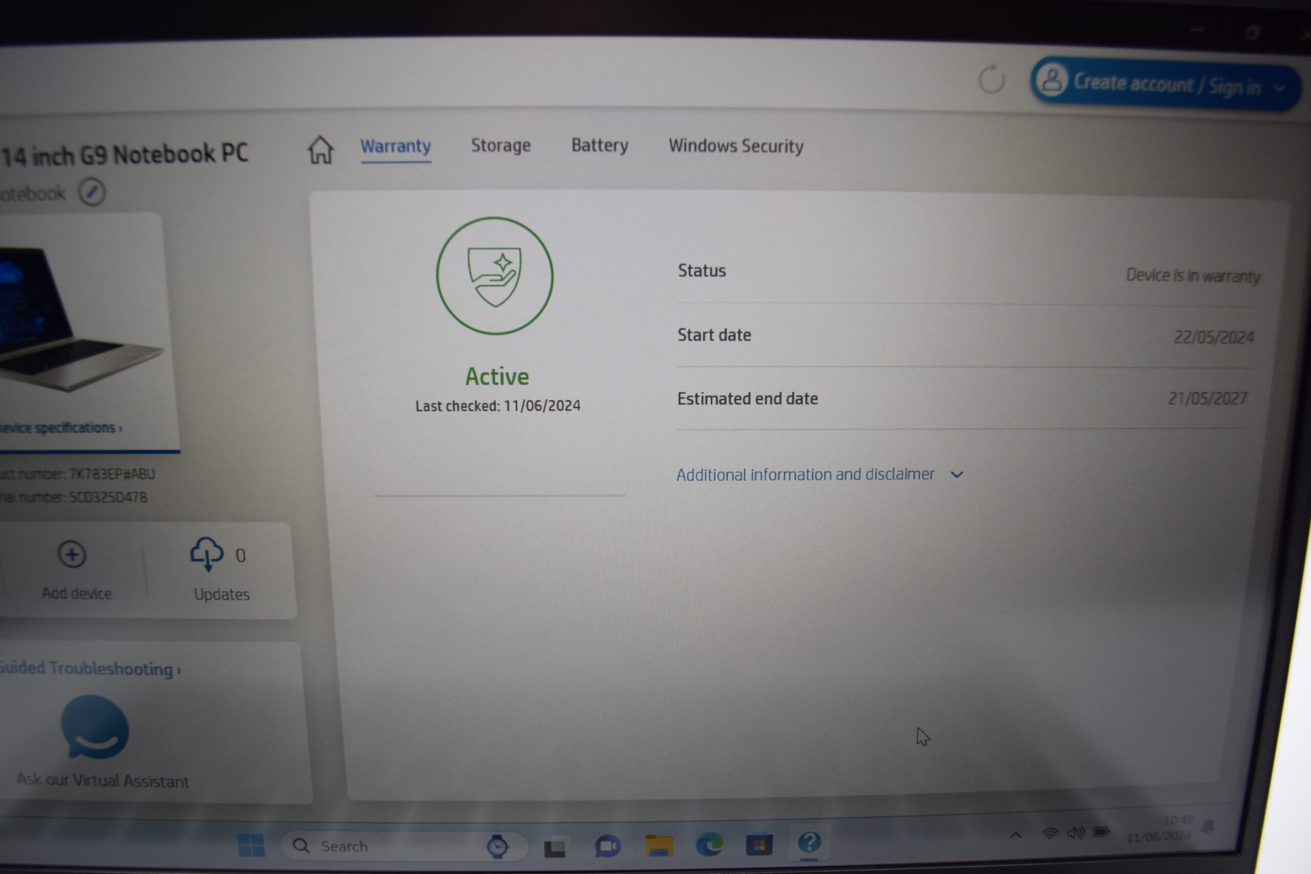
Task: Show hidden system tray icons
Action: click(x=1016, y=835)
